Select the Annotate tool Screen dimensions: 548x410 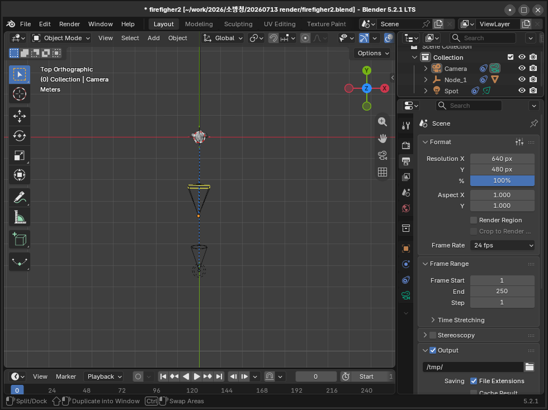(x=20, y=197)
